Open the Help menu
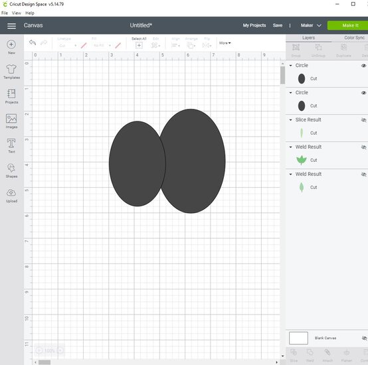The image size is (368, 365). (30, 13)
